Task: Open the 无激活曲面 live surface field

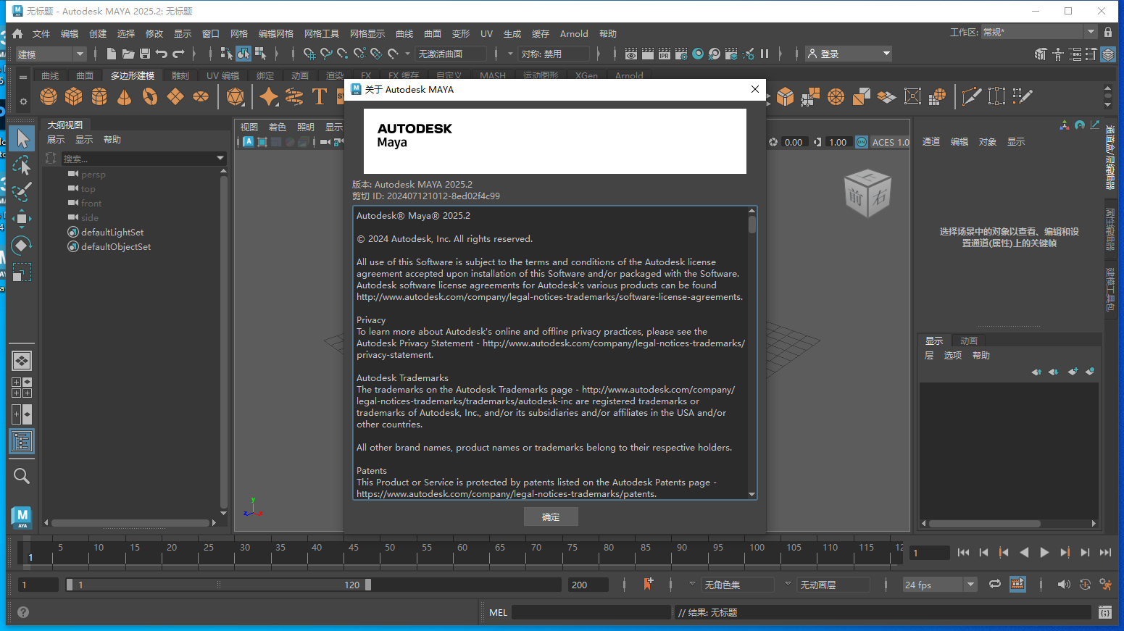Action: (450, 54)
